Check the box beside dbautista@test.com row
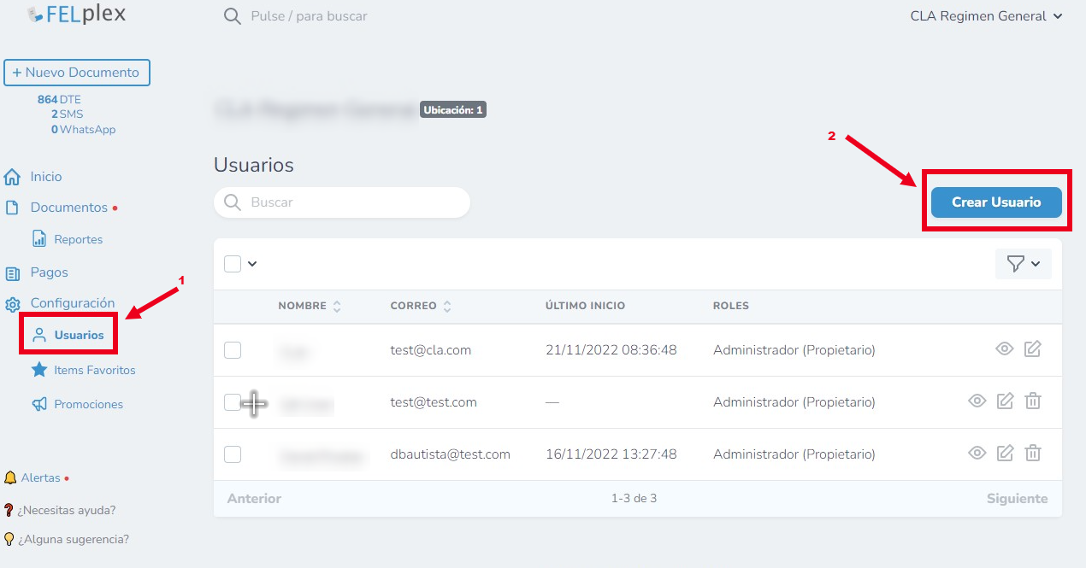This screenshot has width=1086, height=568. pos(233,454)
